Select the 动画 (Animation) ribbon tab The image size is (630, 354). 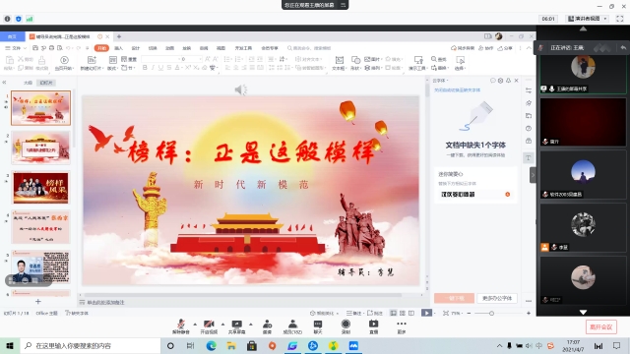(x=170, y=48)
